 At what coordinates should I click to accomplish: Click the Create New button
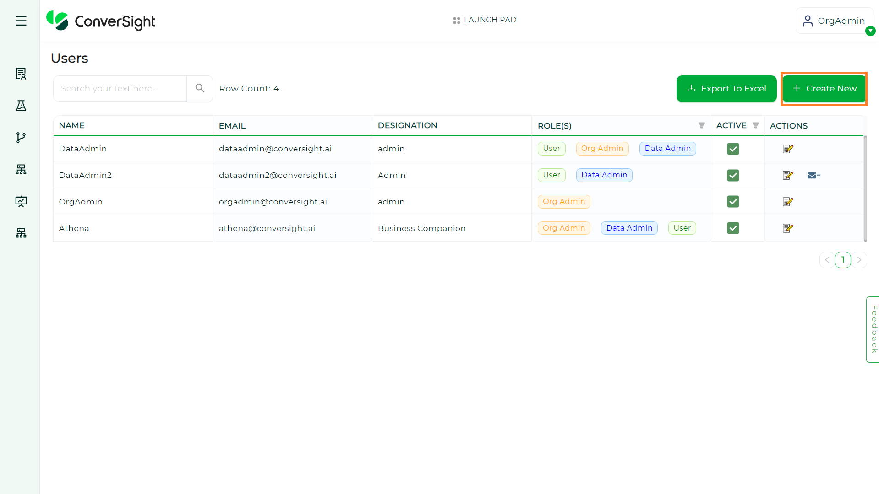pos(824,89)
